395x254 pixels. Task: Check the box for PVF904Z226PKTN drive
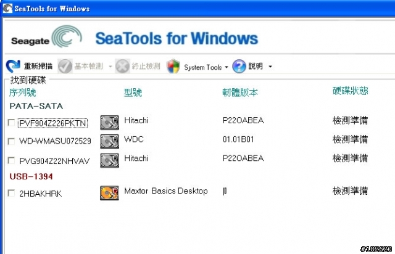(11, 123)
